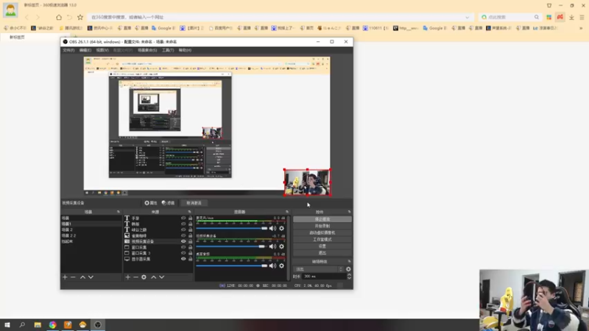Open source properties gear in Sources toolbar

pos(144,277)
